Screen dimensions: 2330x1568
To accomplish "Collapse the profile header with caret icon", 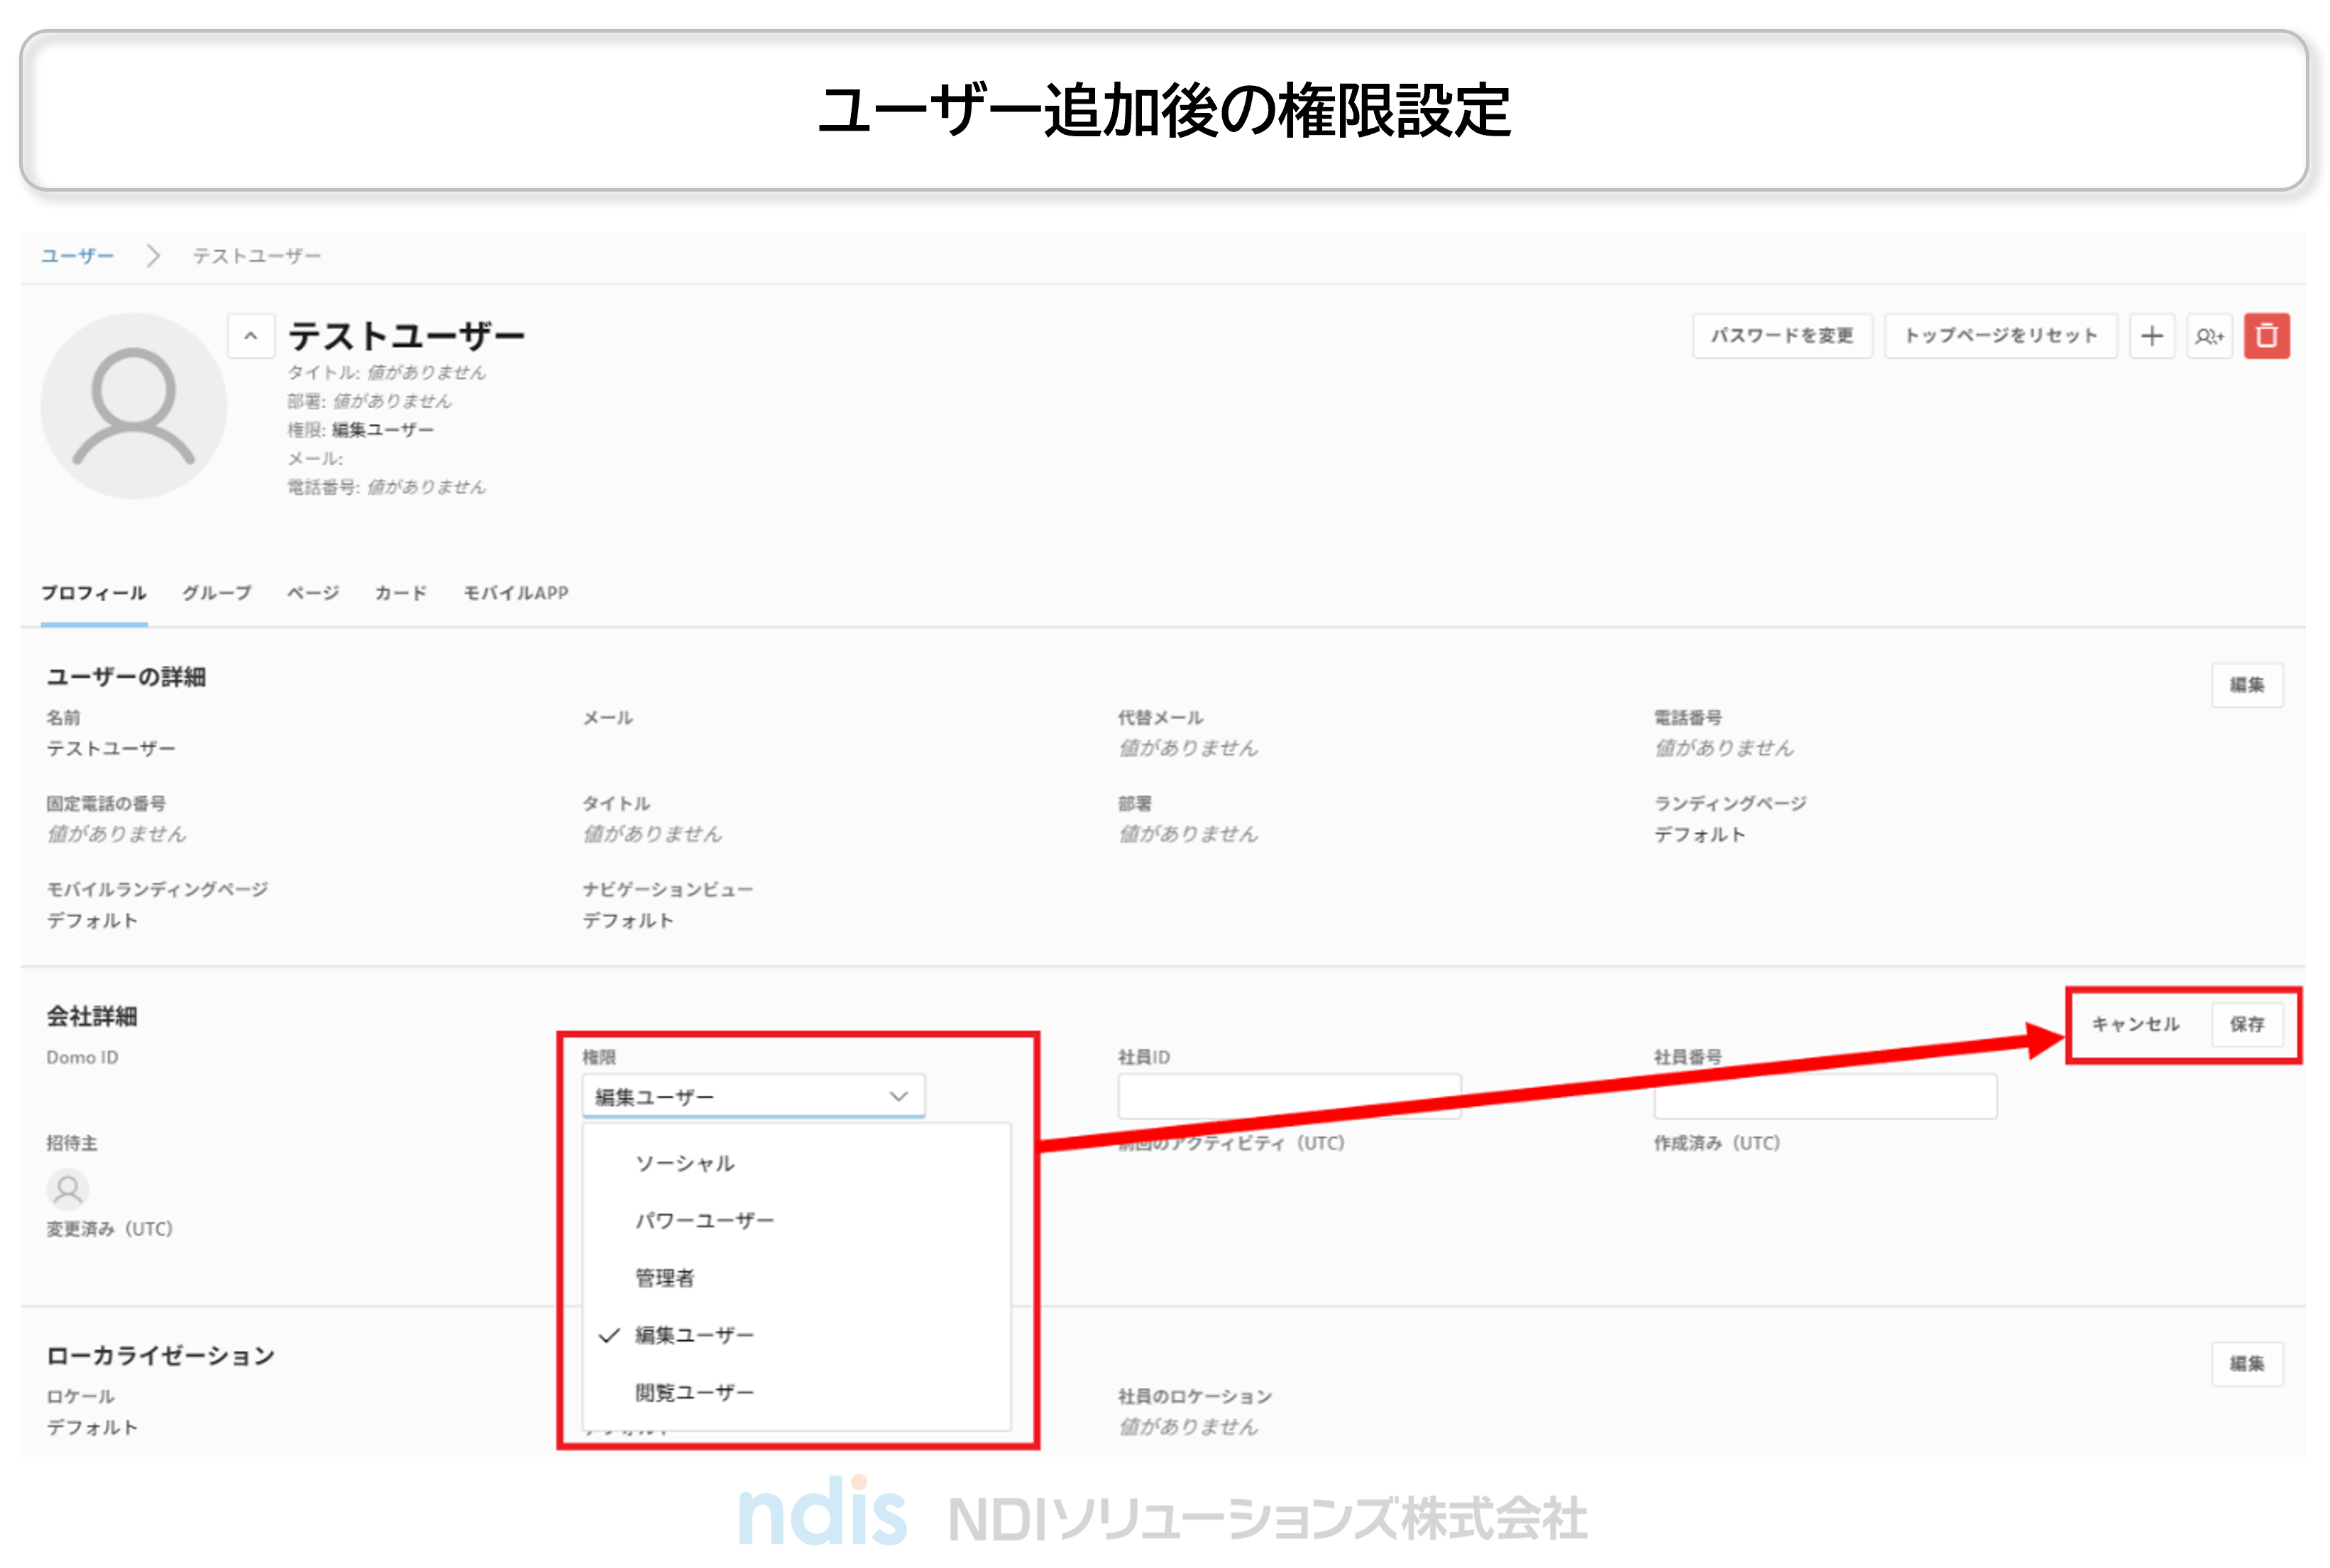I will click(251, 336).
